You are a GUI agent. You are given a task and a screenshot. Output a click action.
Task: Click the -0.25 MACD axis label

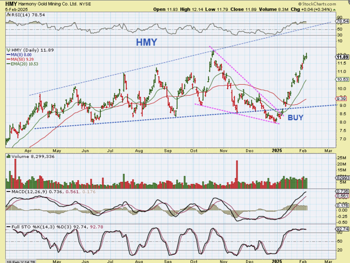[342, 216]
